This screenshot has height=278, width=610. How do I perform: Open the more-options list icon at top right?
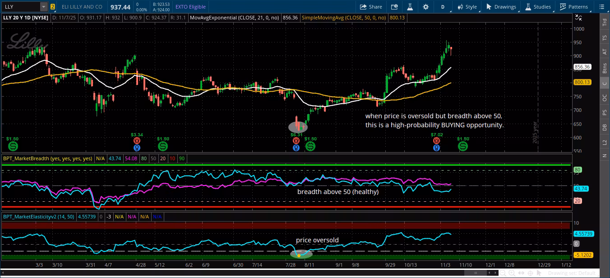pos(600,7)
